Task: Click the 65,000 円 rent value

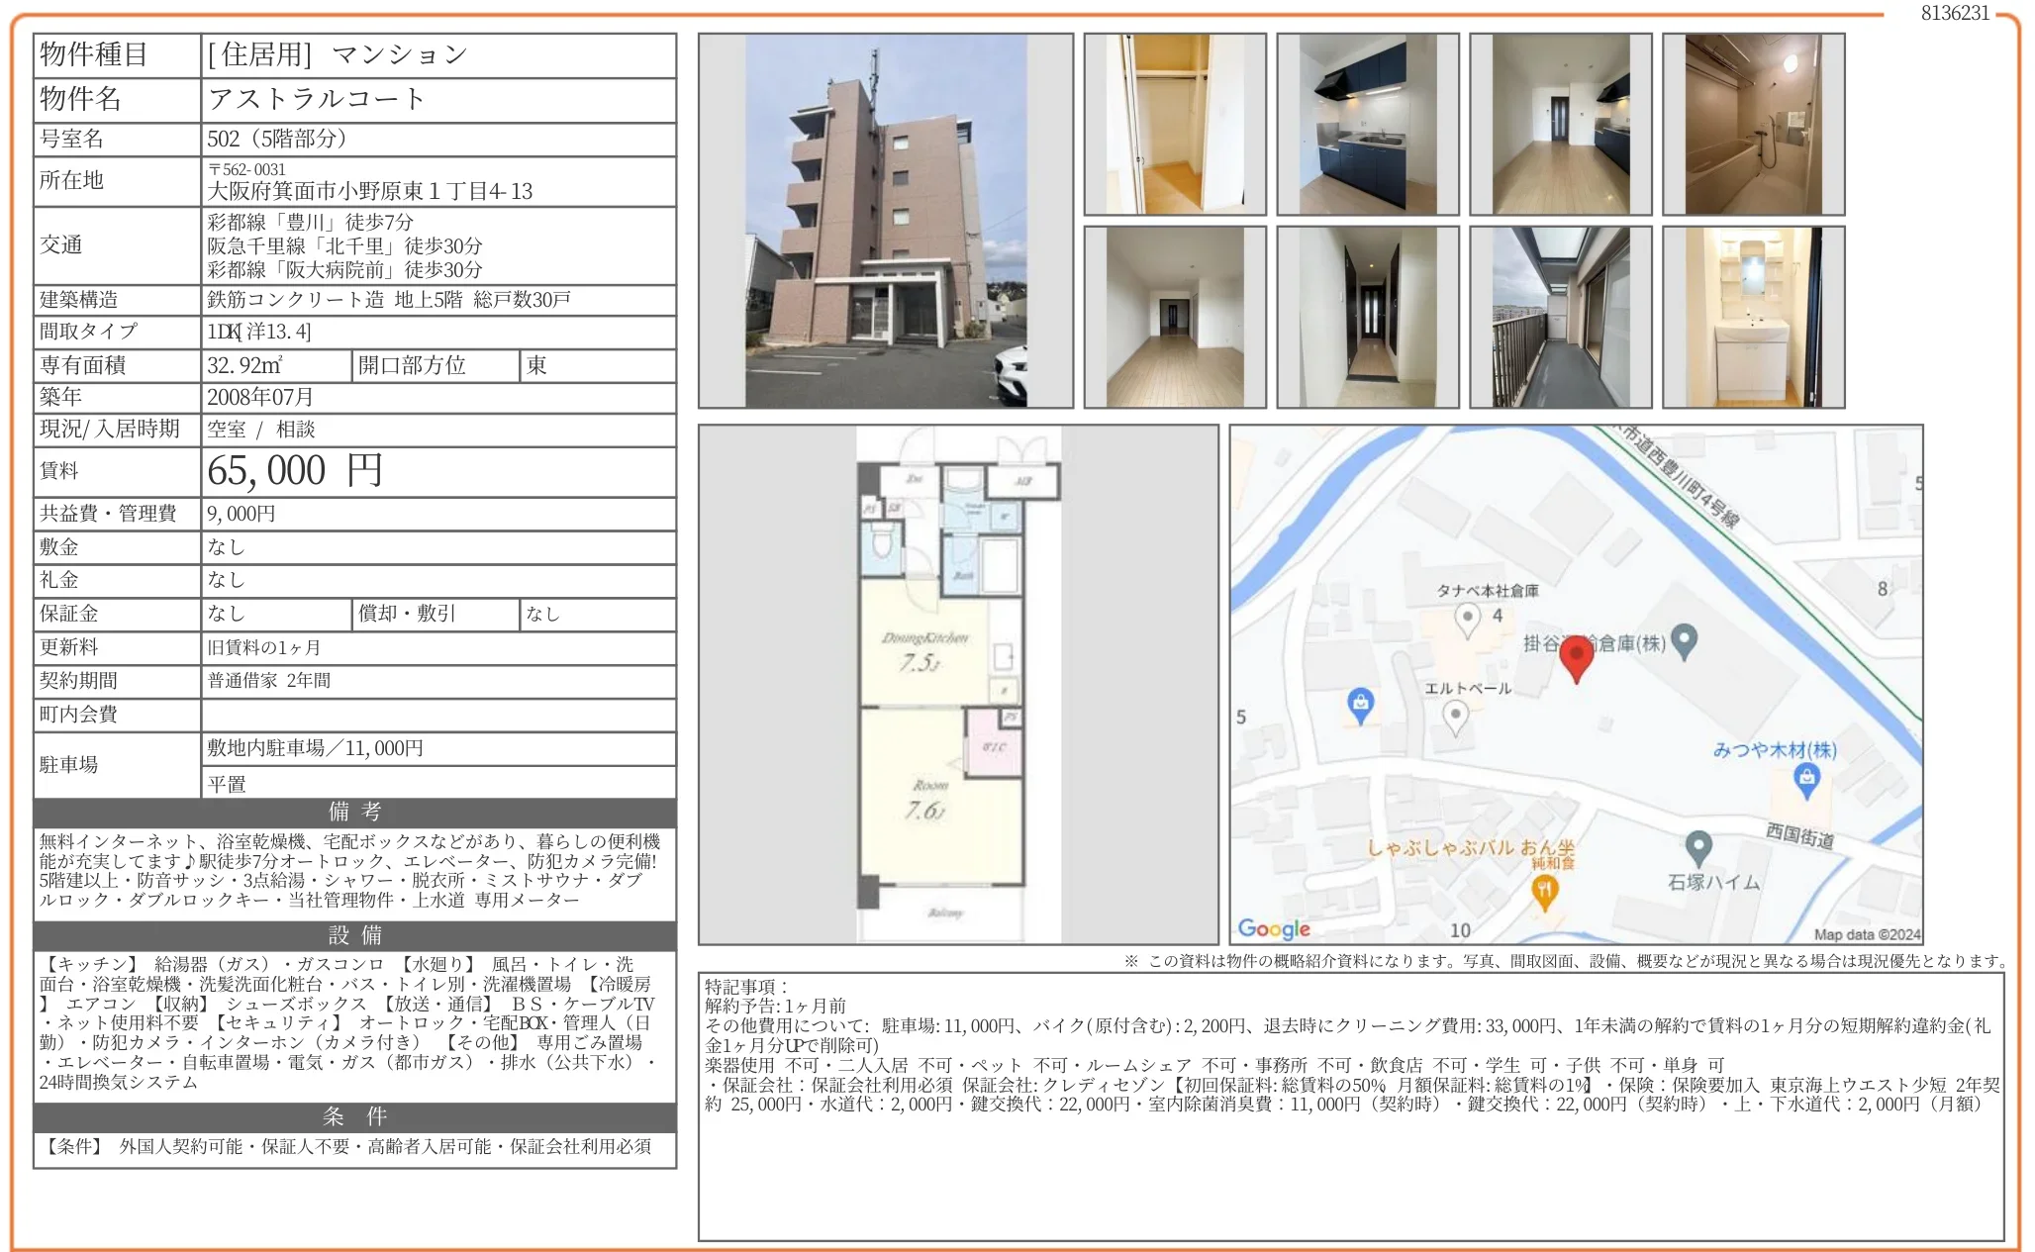Action: tap(294, 471)
